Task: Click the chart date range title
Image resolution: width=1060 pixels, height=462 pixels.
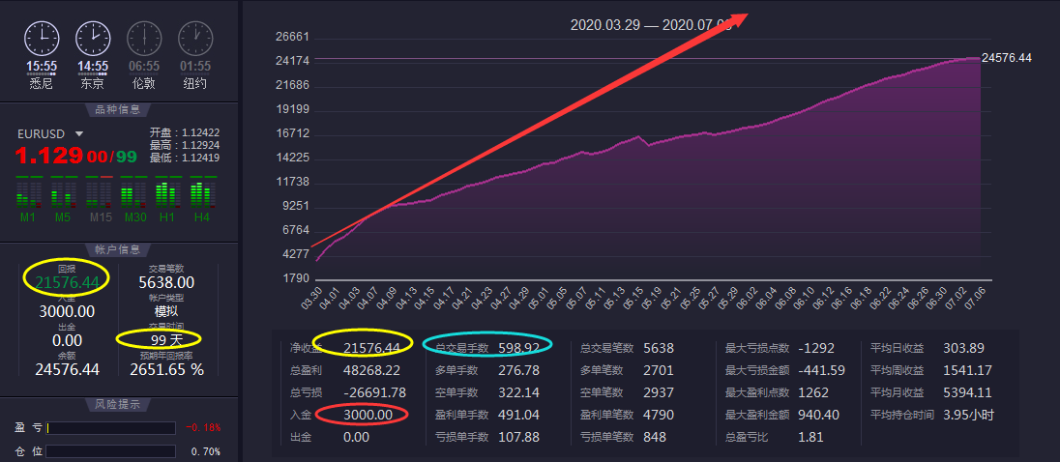Action: (x=651, y=25)
